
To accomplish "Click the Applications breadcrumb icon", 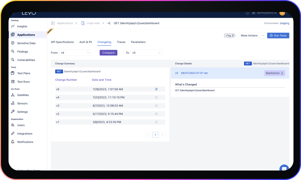I will (x=53, y=23).
